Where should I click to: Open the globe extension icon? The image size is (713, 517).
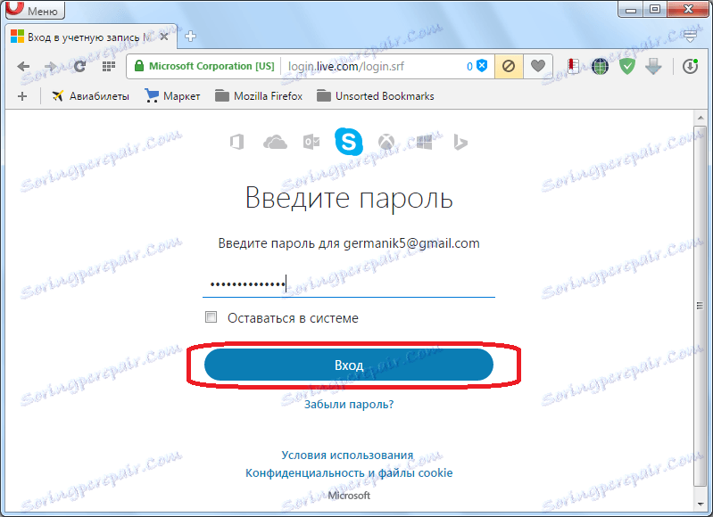point(601,67)
